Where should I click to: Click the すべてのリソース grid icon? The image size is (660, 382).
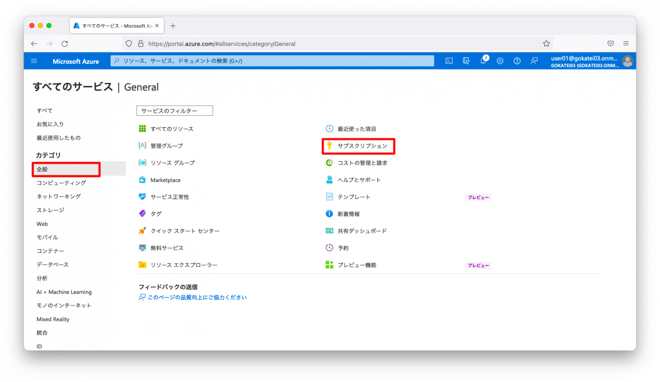[x=142, y=128]
